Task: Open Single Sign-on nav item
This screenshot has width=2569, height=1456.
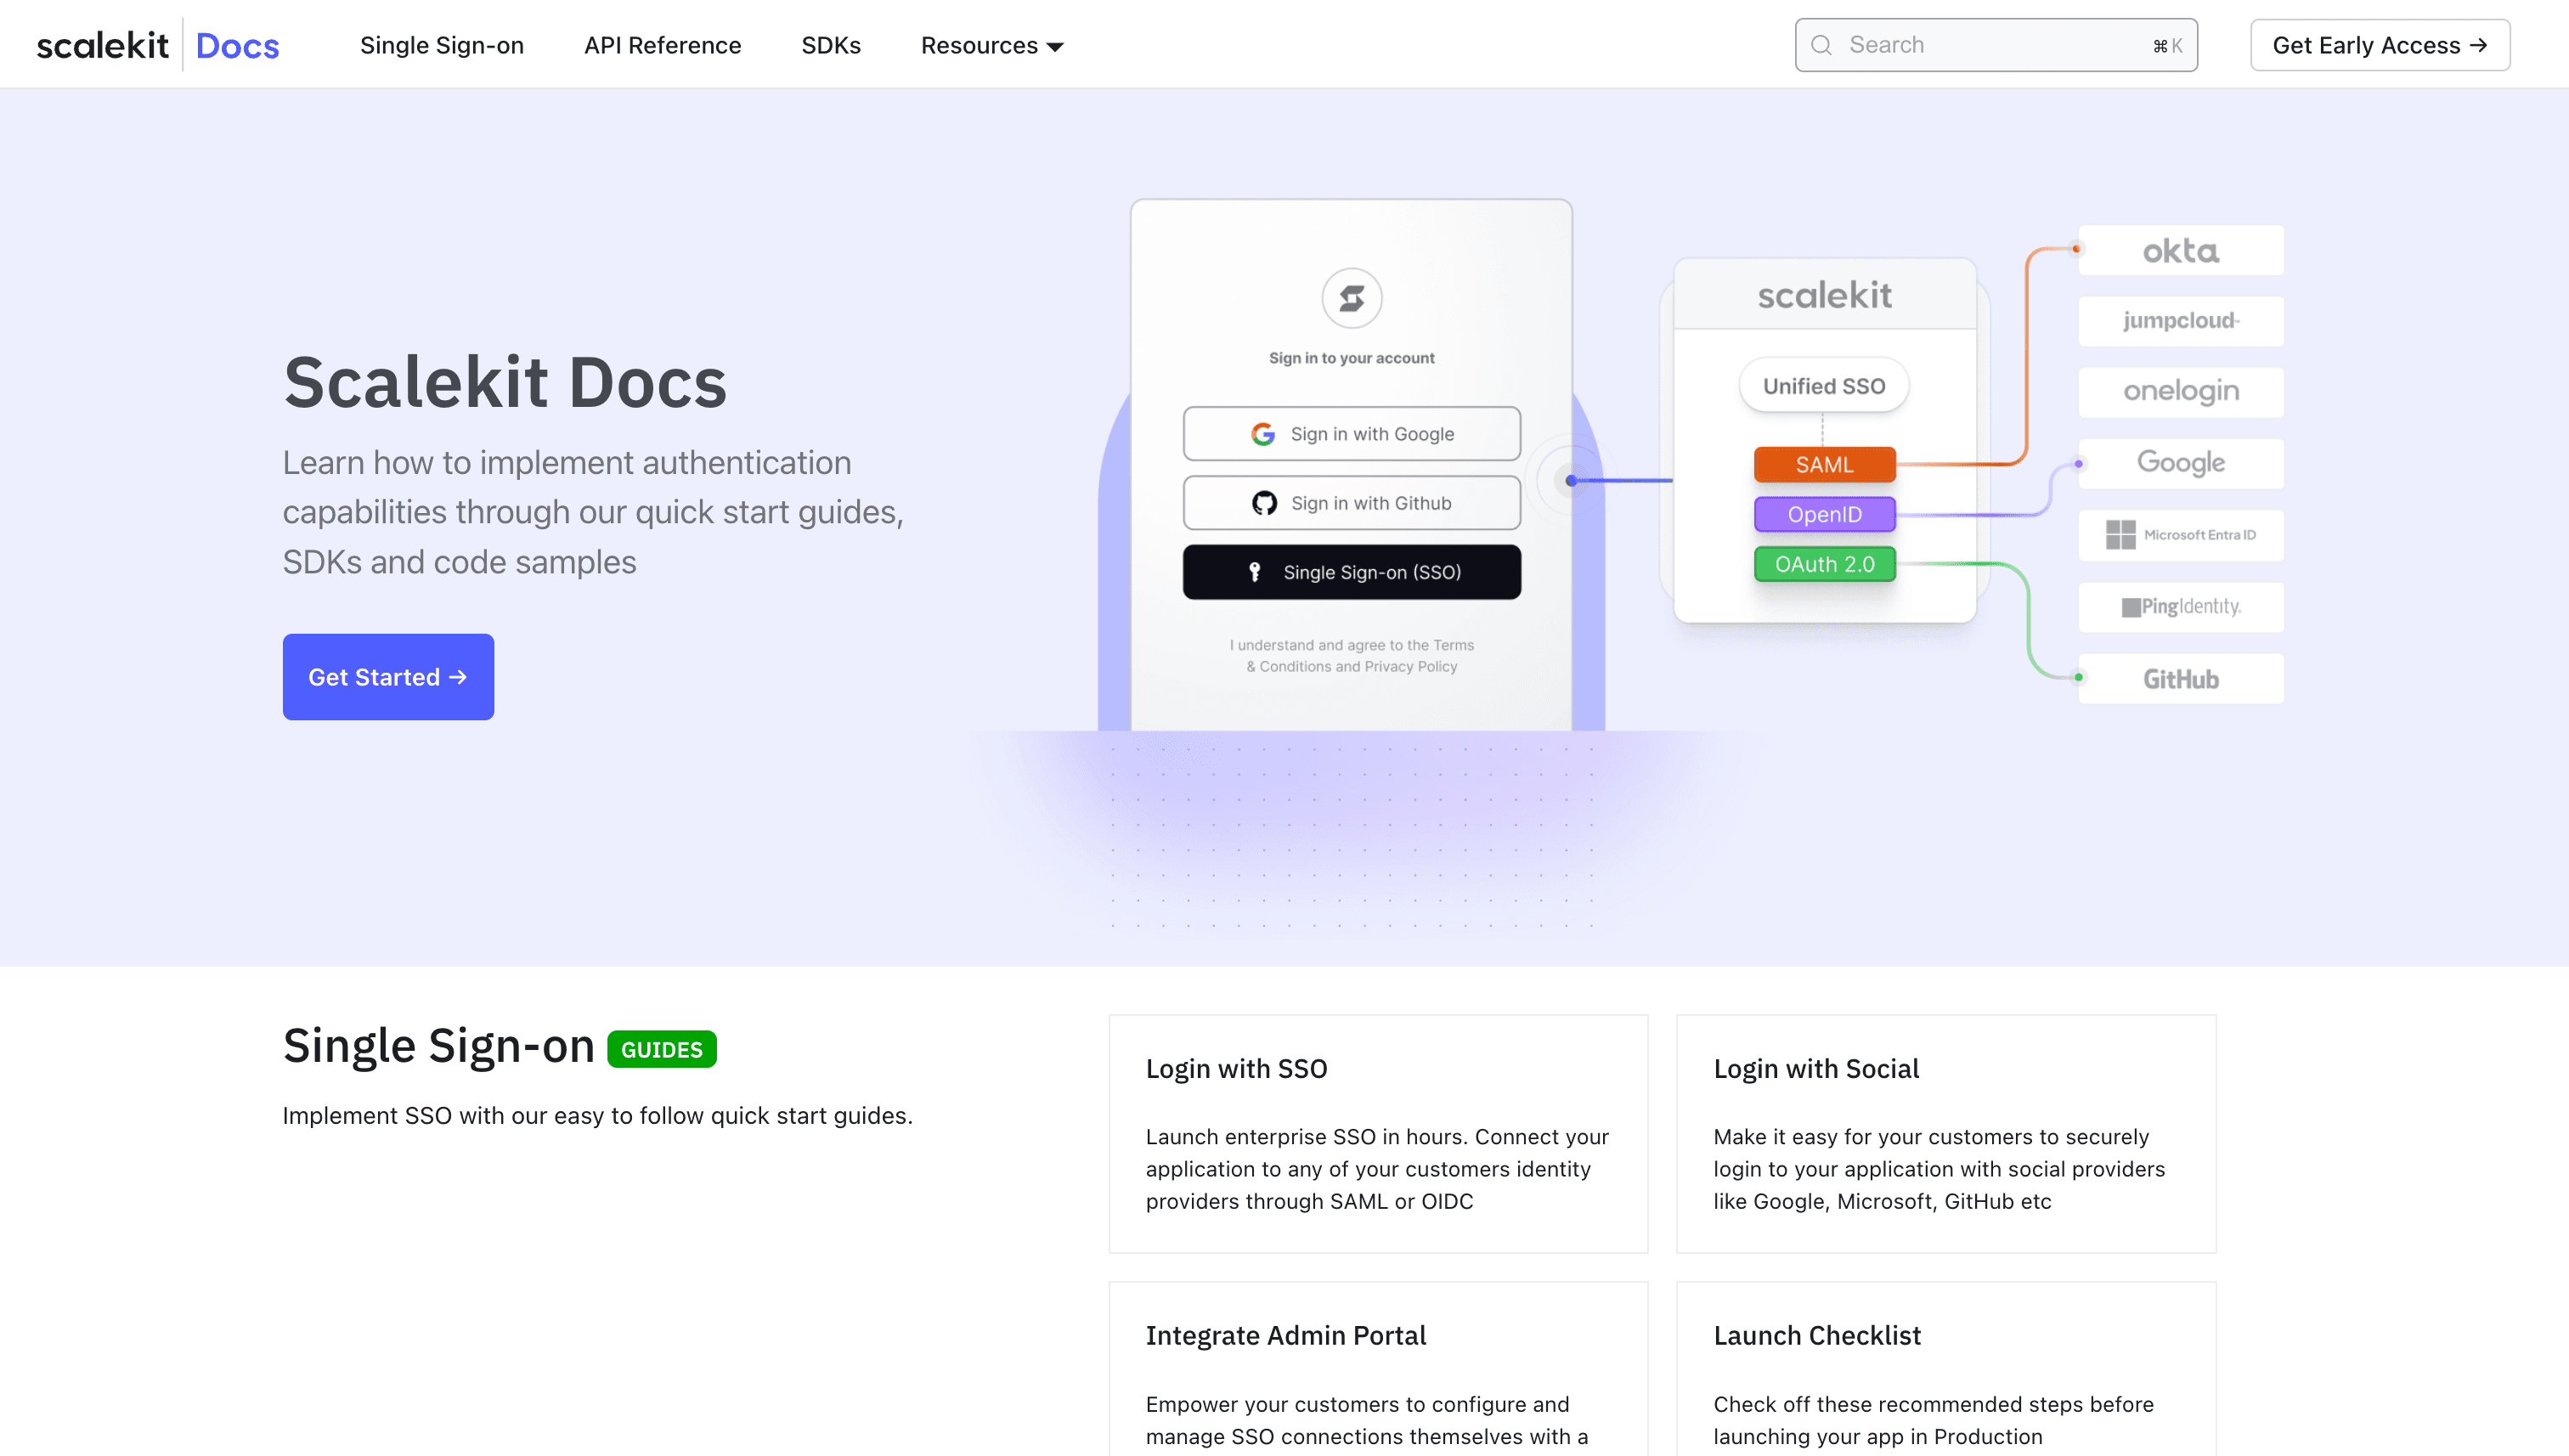Action: [441, 45]
